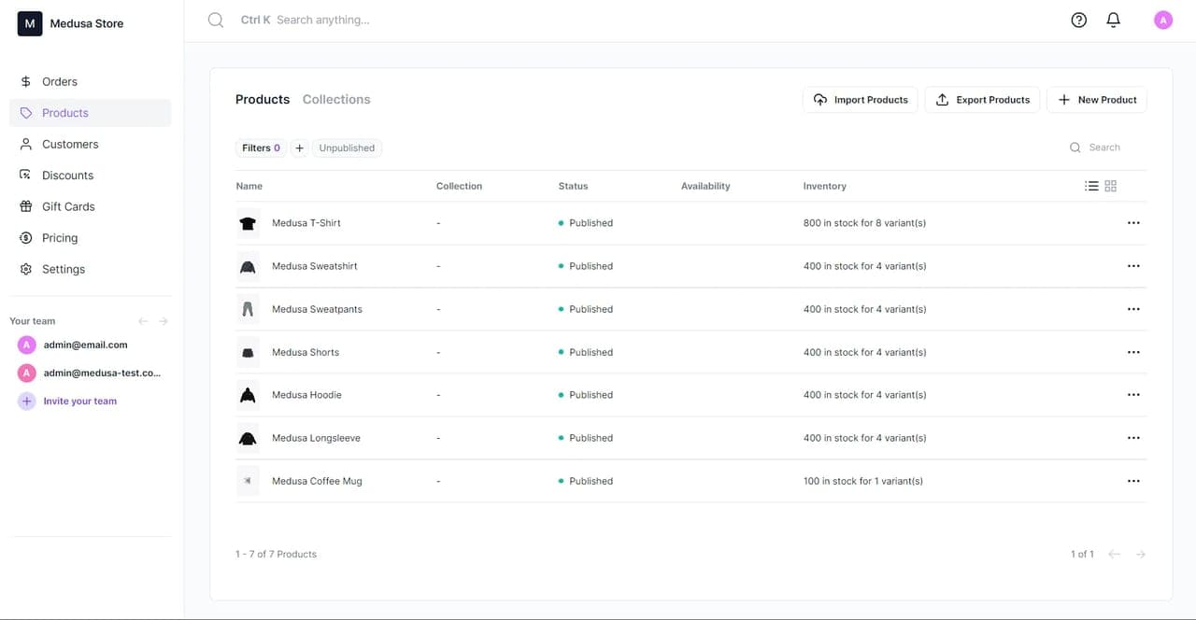
Task: Open Gift Cards section
Action: (x=91, y=206)
